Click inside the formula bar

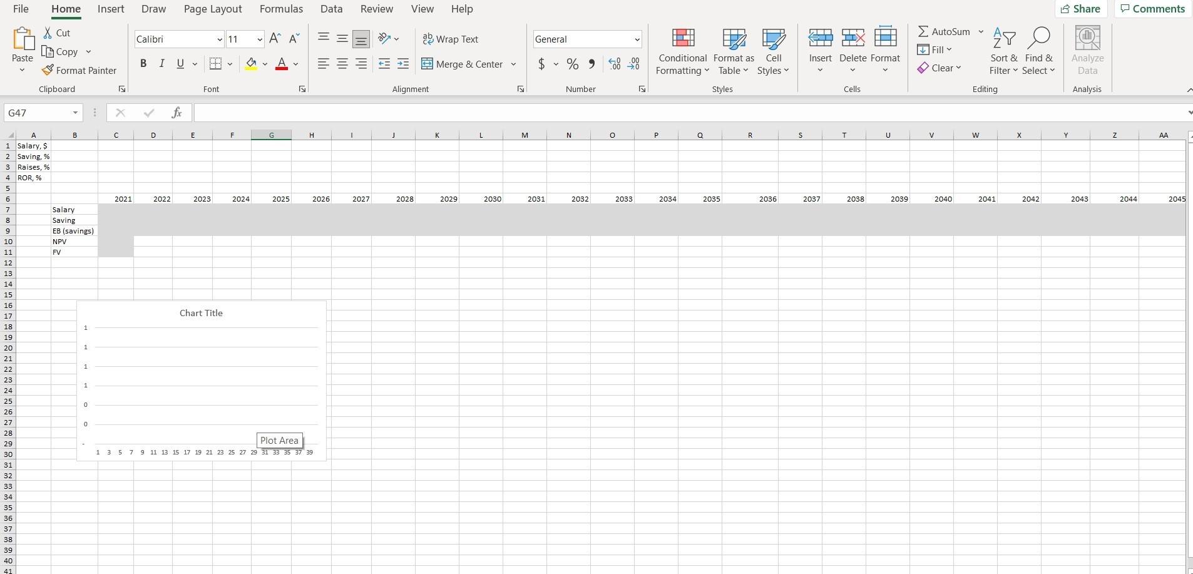click(438, 113)
